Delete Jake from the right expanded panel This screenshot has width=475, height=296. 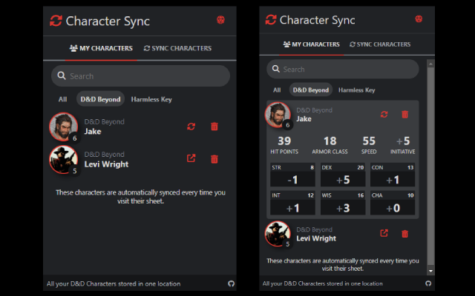click(x=404, y=114)
